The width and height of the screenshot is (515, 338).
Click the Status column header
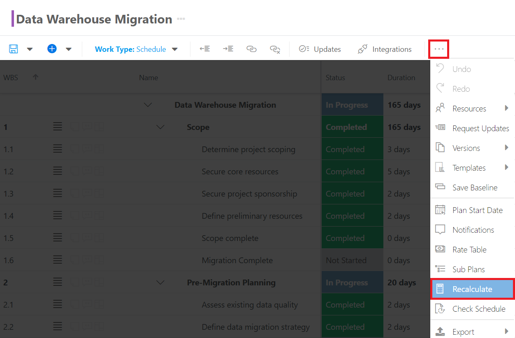point(335,77)
